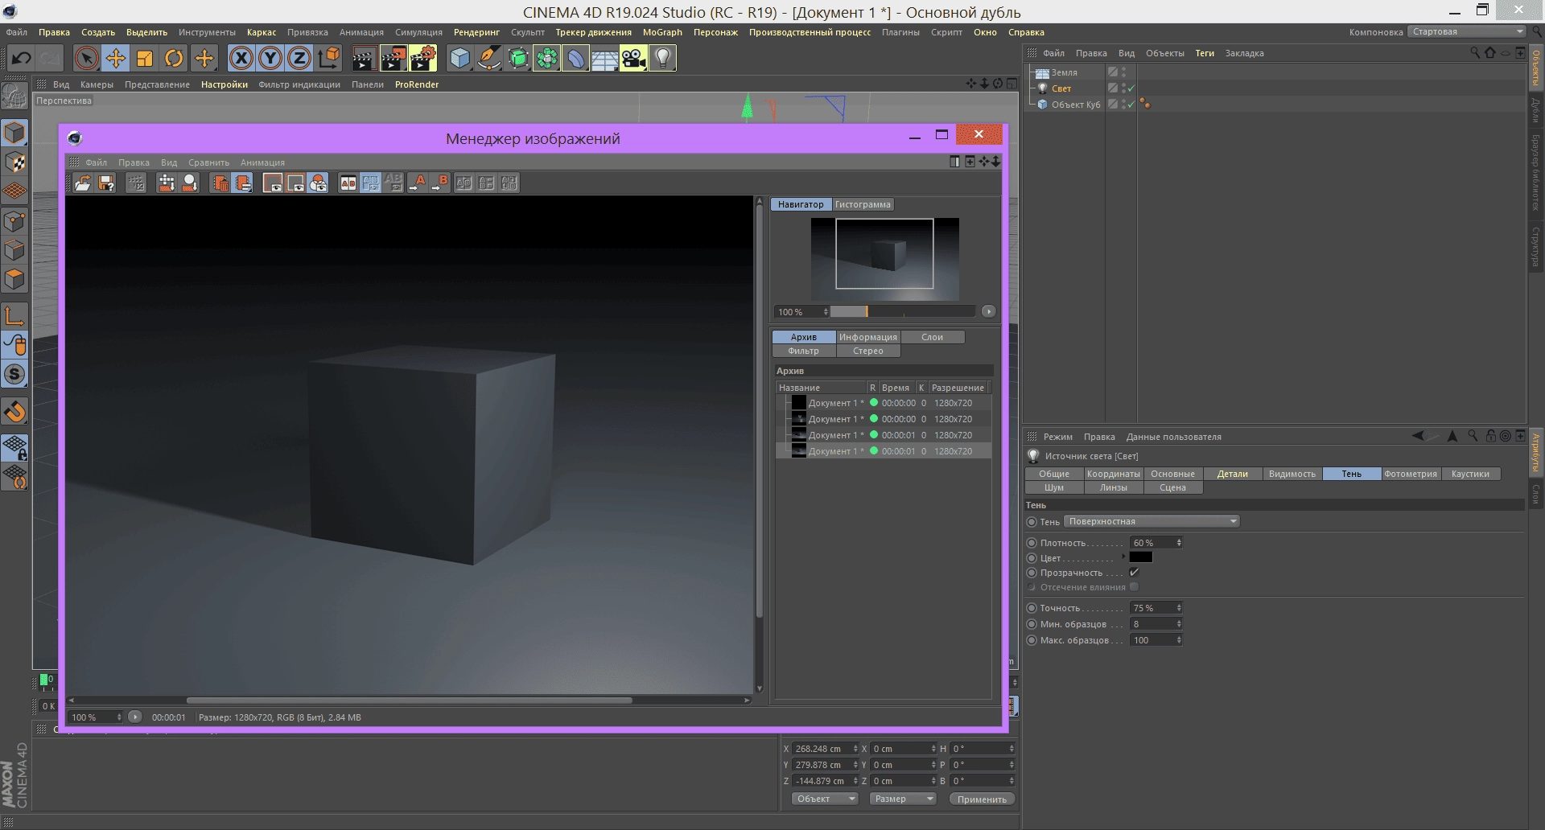Open Компоновка layout dropdown Стартовая
Viewport: 1545px width, 830px height.
point(1466,31)
